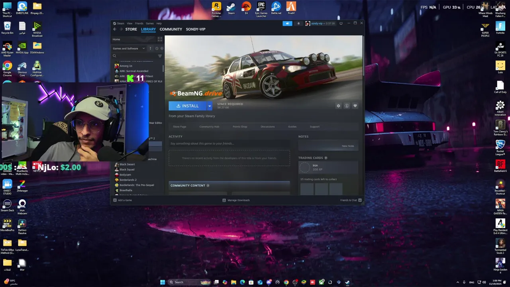Open the Help menu
This screenshot has height=287, width=510.
[x=159, y=24]
